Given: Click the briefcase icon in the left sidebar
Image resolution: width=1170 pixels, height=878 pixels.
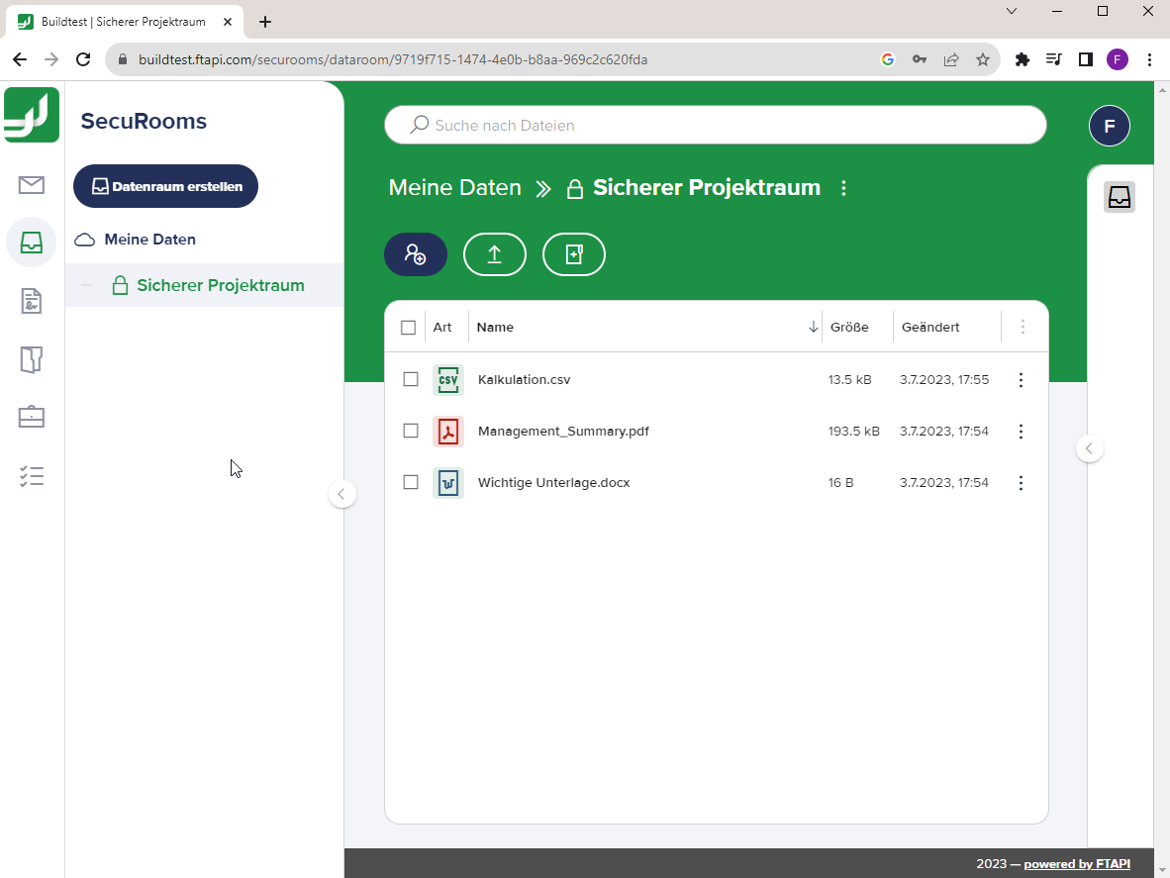Looking at the screenshot, I should [32, 417].
